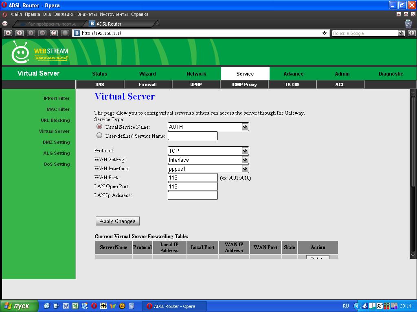The height and width of the screenshot is (312, 417).
Task: Select the User-defined Service Name radio button
Action: (99, 136)
